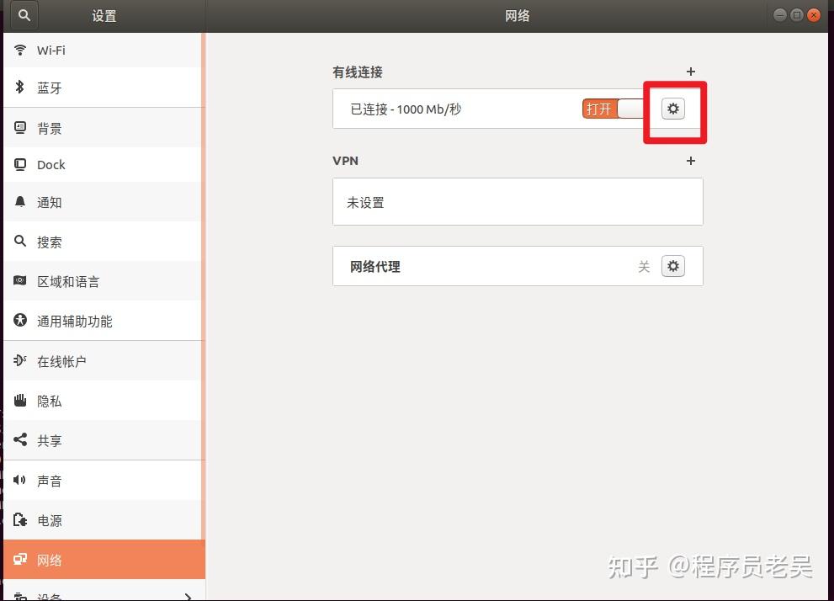Open the 在线帐户 settings panel
This screenshot has width=834, height=601.
point(63,360)
